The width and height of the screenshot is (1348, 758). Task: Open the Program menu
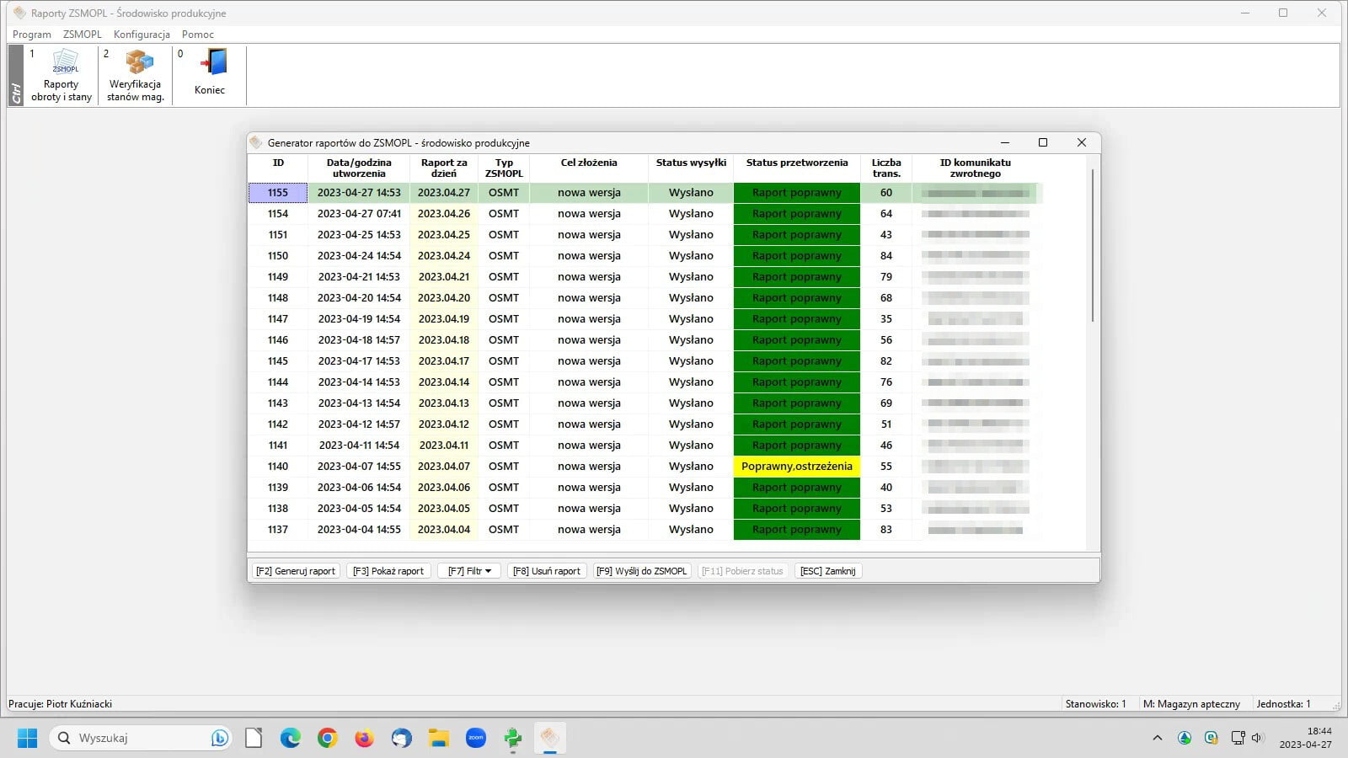click(32, 35)
